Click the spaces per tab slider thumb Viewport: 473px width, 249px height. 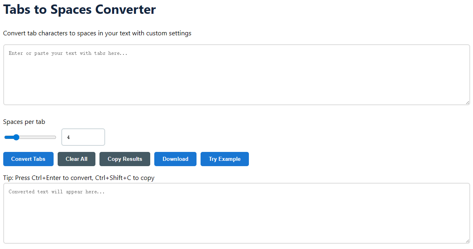(16, 137)
